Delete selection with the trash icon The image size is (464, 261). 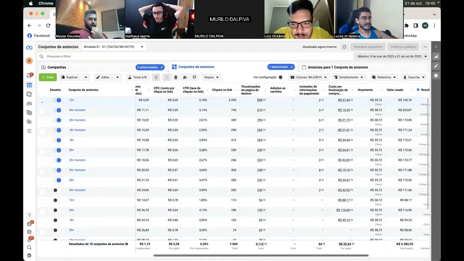click(x=176, y=77)
